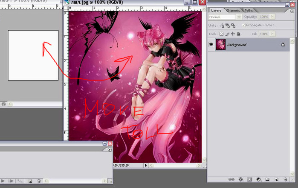Image resolution: width=298 pixels, height=188 pixels.
Task: Open the Animation panel flyout menu
Action: point(110,150)
